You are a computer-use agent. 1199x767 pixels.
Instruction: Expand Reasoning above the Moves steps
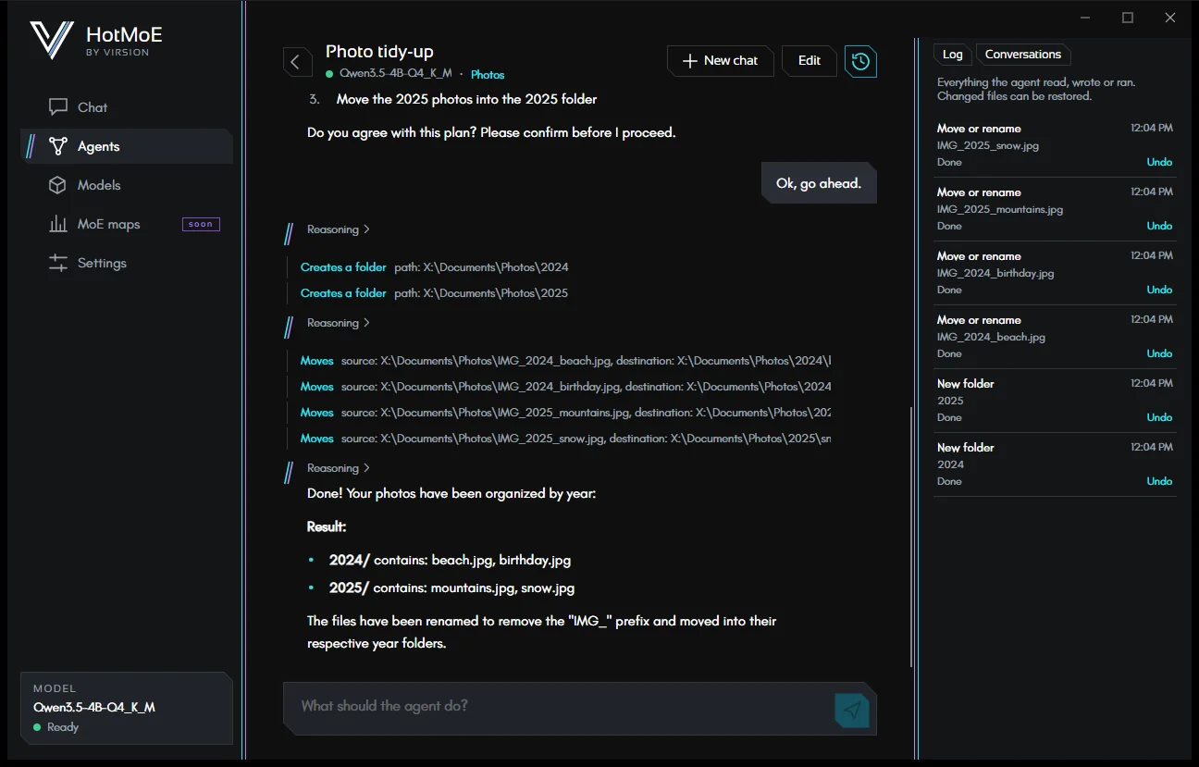(339, 323)
